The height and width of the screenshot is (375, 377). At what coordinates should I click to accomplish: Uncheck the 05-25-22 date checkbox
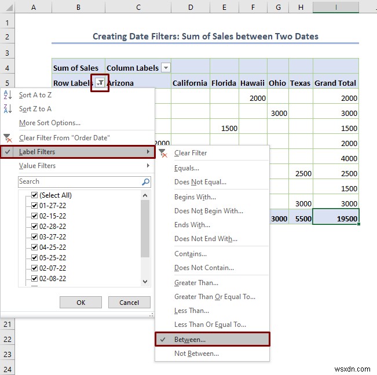(34, 257)
